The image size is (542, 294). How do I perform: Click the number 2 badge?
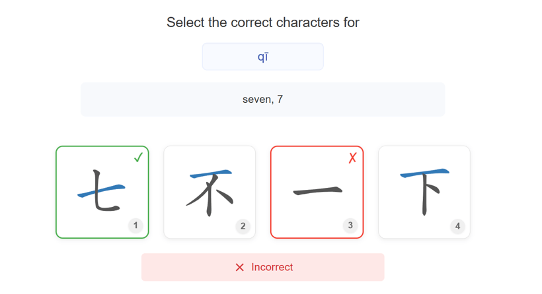click(243, 226)
